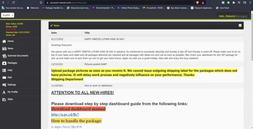This screenshot has height=129, width=253.
Task: Open the User Panel bookmark
Action: coord(223,8)
